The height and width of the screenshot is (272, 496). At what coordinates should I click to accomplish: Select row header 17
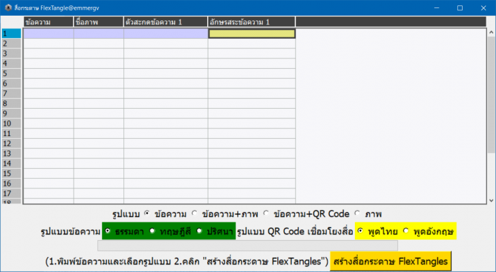pos(12,193)
